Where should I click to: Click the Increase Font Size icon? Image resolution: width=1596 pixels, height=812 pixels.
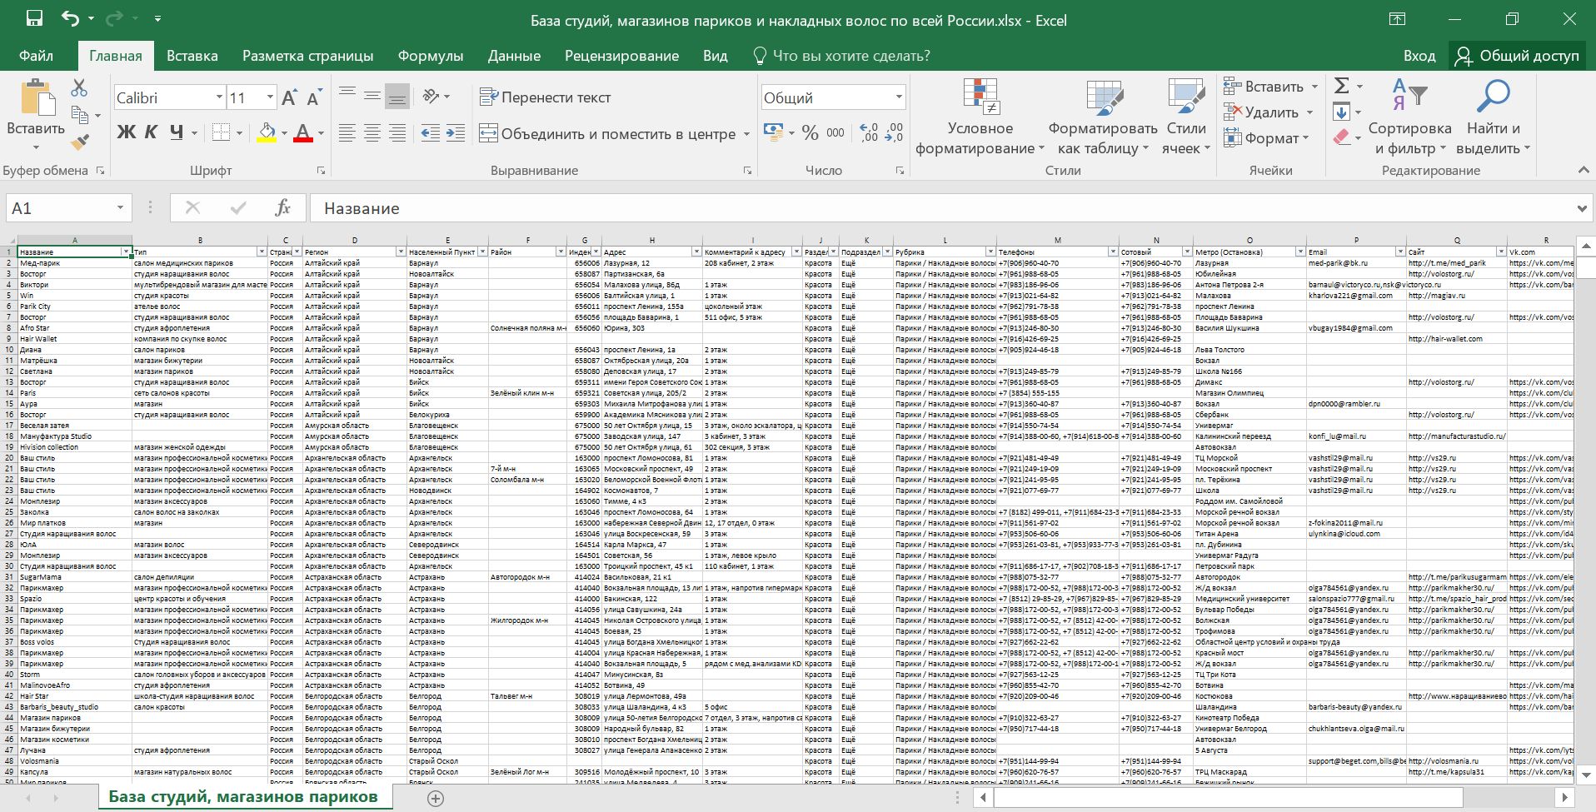point(289,98)
